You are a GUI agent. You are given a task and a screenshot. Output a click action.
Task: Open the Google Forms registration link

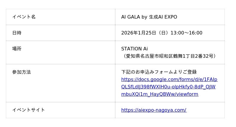click(x=169, y=87)
